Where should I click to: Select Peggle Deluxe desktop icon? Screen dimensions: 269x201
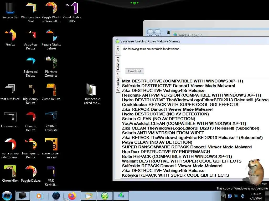[x=31, y=174]
